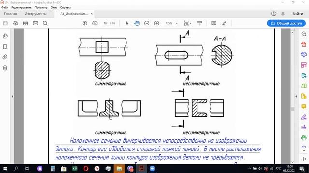
Task: Click the vertical scrollbar thumb of document
Action: click(293, 109)
